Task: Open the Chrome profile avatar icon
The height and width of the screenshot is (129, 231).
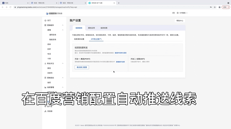Action: (x=219, y=7)
